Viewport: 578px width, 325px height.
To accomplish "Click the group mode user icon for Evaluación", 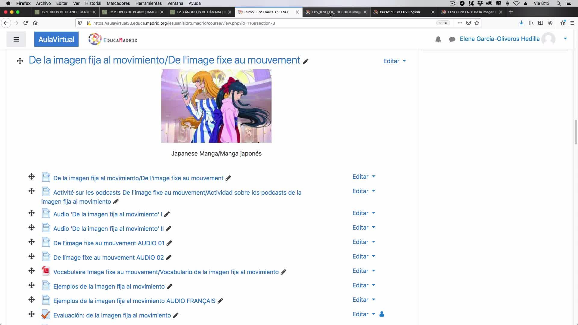I will point(382,314).
